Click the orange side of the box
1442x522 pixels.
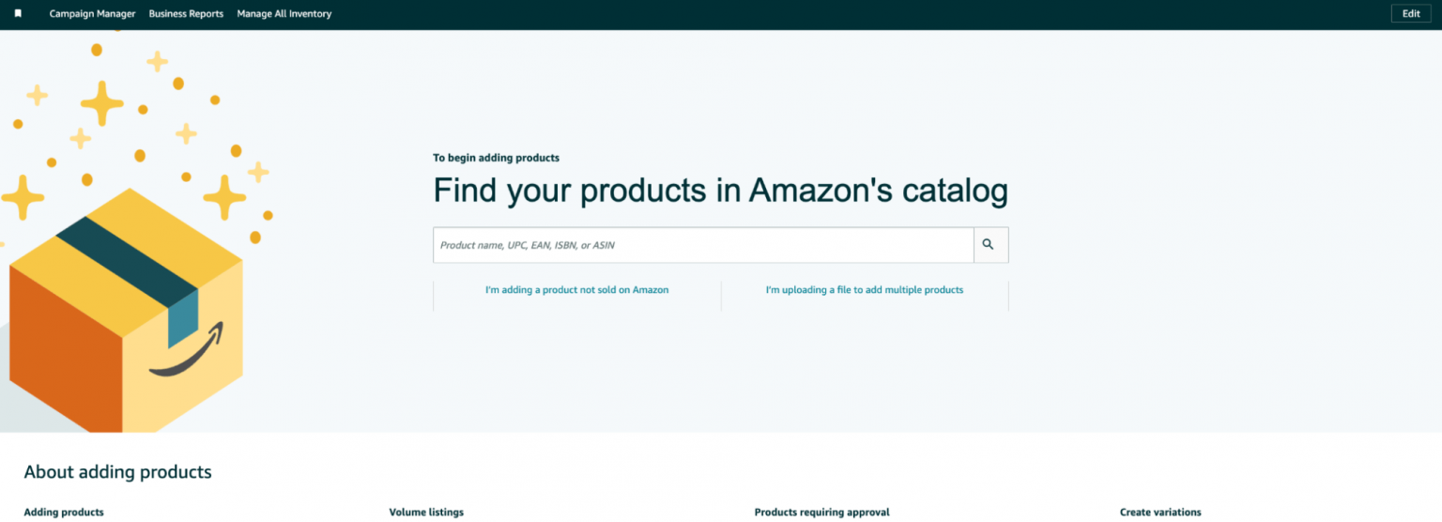tap(66, 349)
